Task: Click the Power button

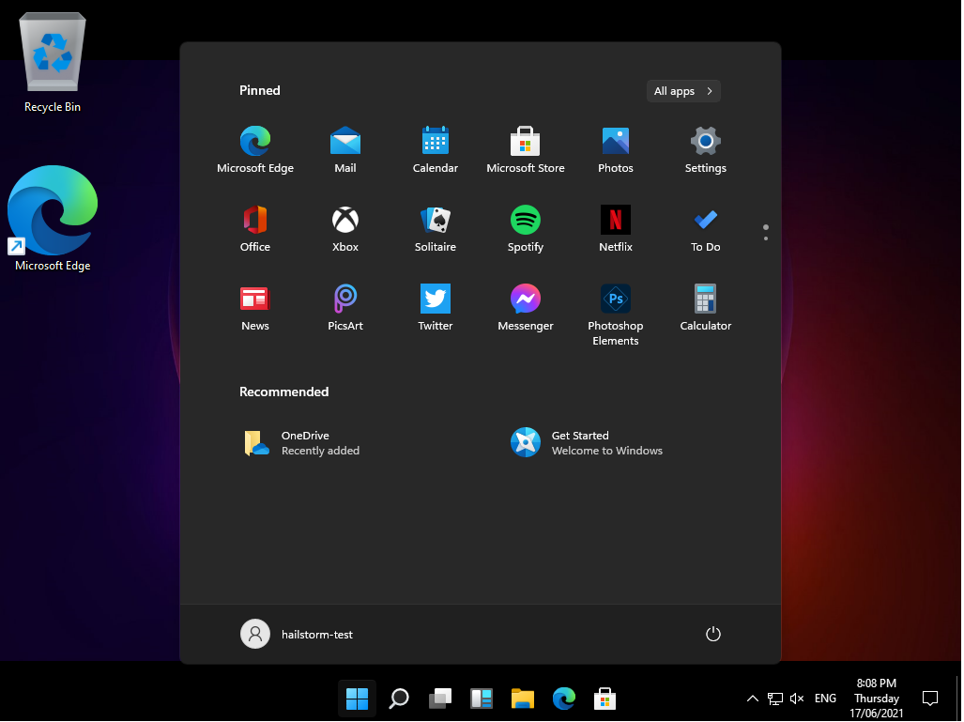Action: pyautogui.click(x=712, y=634)
